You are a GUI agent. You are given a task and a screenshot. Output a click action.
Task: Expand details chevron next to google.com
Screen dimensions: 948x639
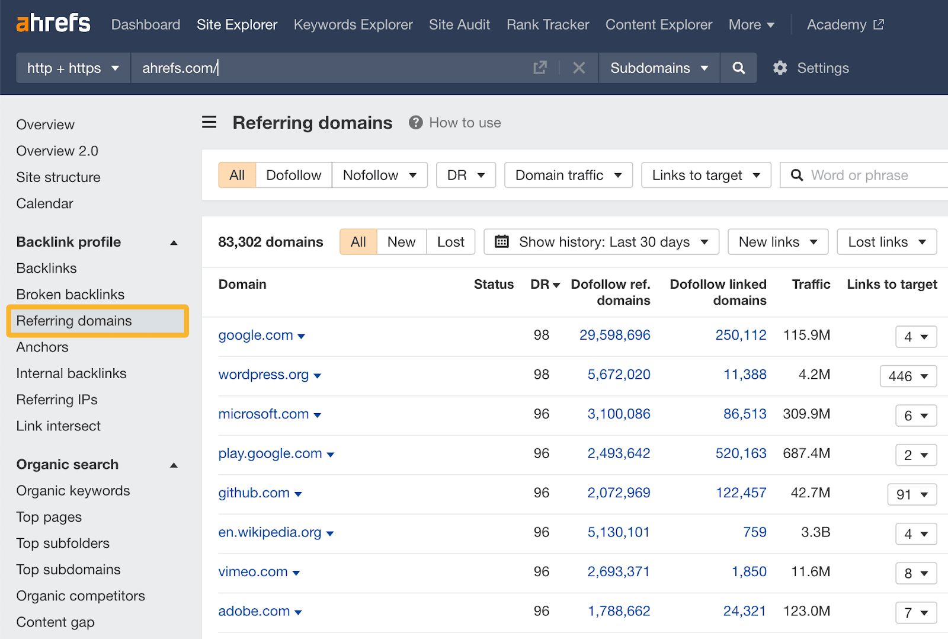click(302, 336)
